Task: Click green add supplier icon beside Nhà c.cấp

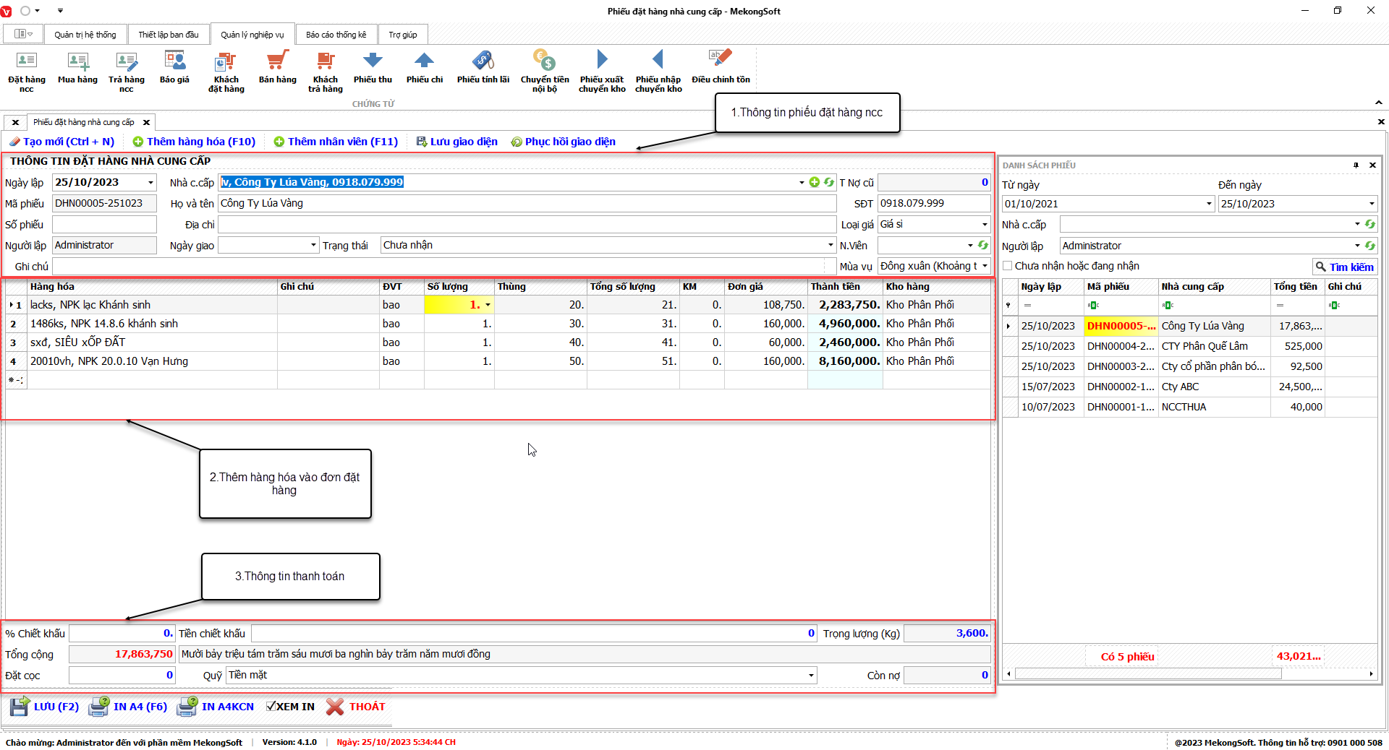Action: pos(815,182)
